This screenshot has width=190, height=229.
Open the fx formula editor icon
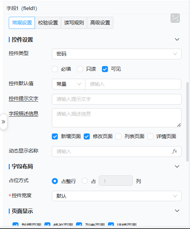pyautogui.click(x=174, y=151)
